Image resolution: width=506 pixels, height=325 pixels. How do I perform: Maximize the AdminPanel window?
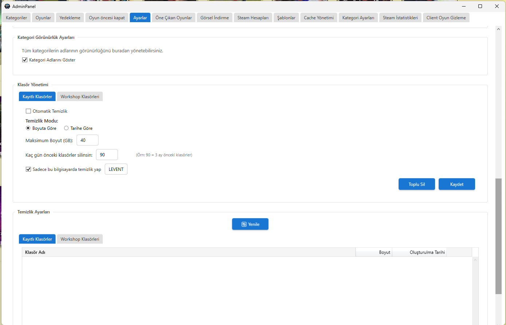tap(480, 6)
